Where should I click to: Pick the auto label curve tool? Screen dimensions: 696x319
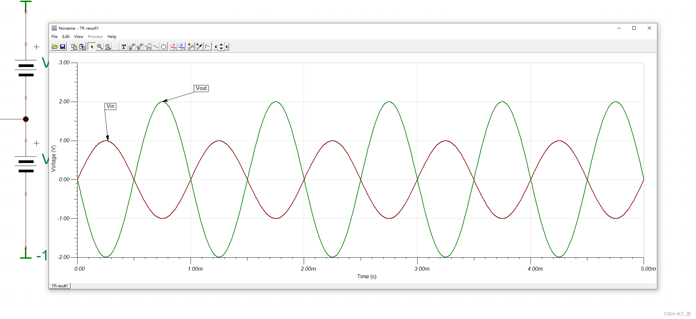point(132,47)
